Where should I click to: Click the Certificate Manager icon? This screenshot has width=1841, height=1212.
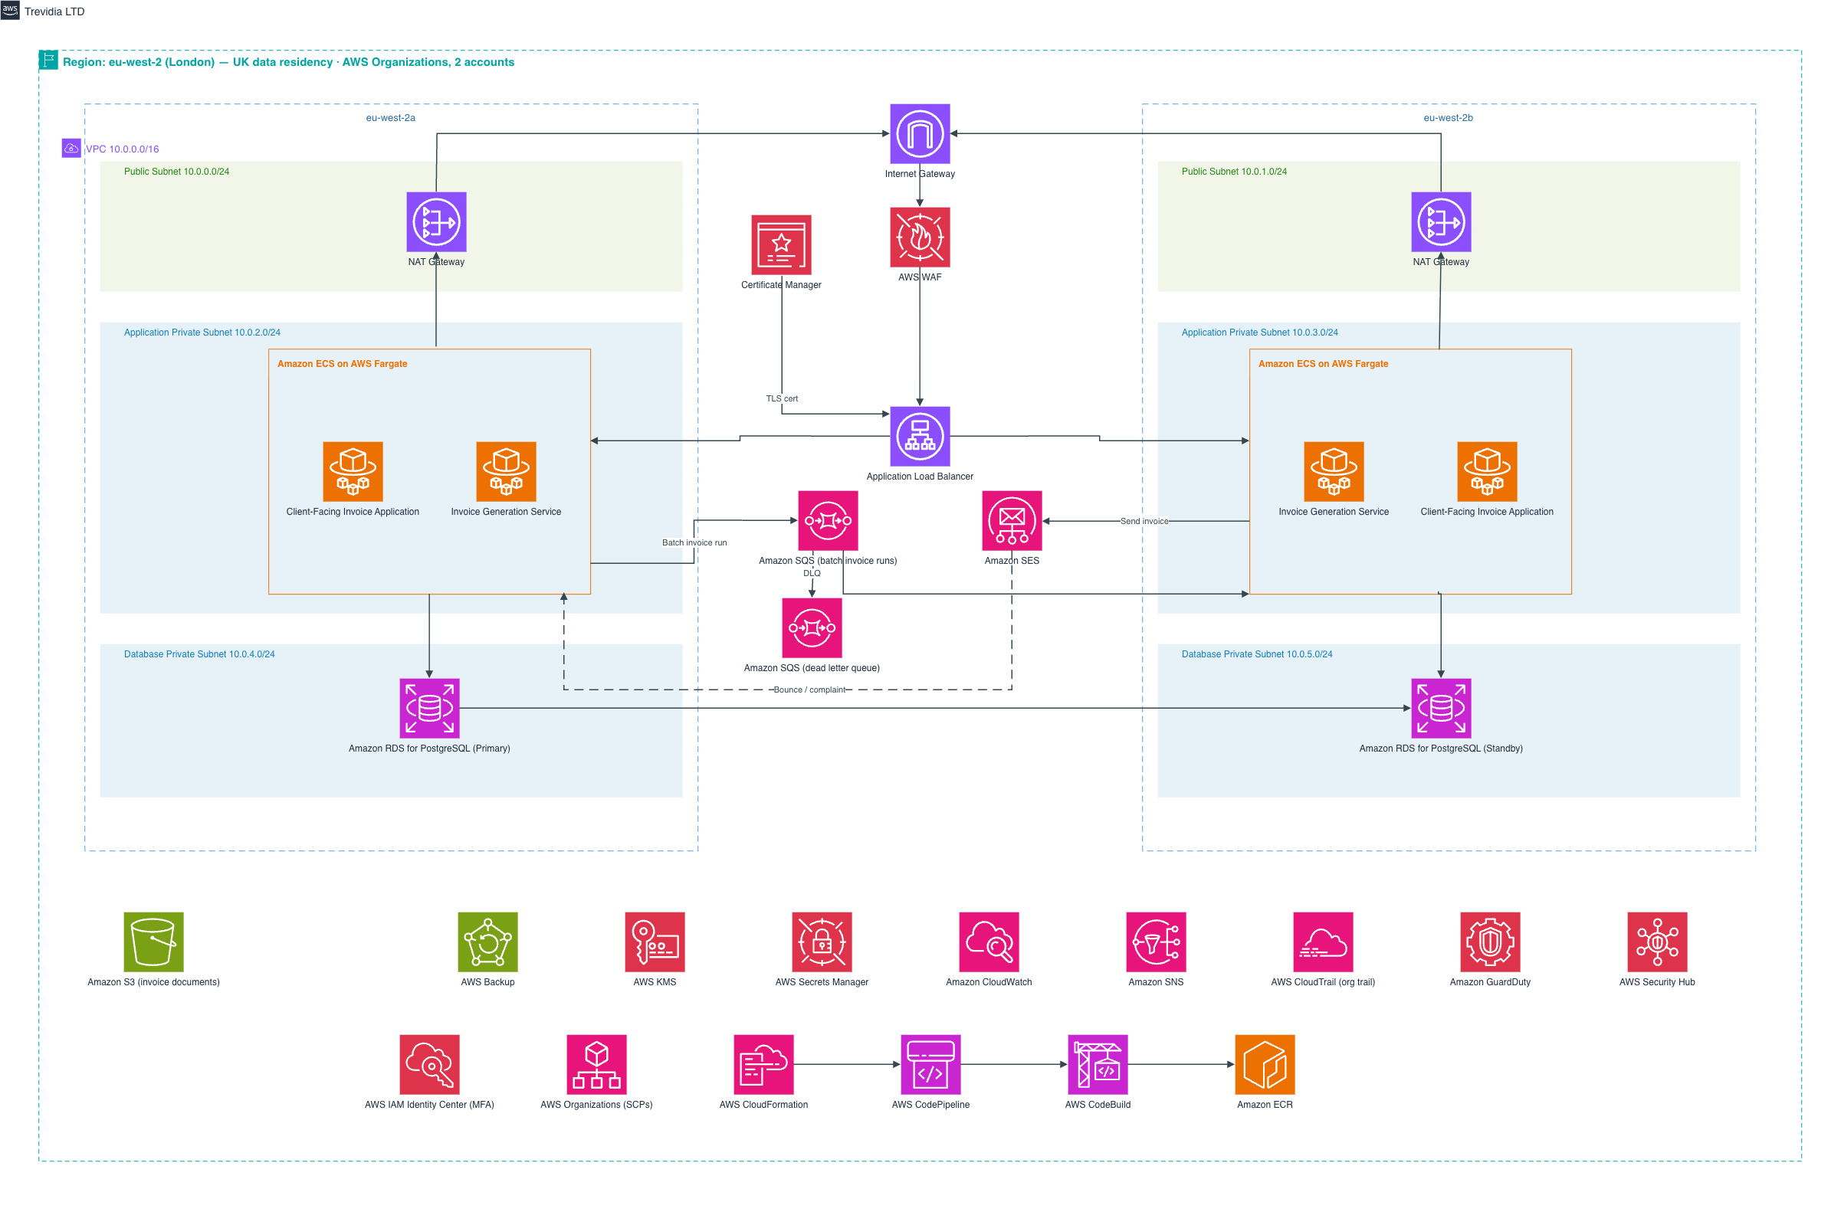[781, 245]
